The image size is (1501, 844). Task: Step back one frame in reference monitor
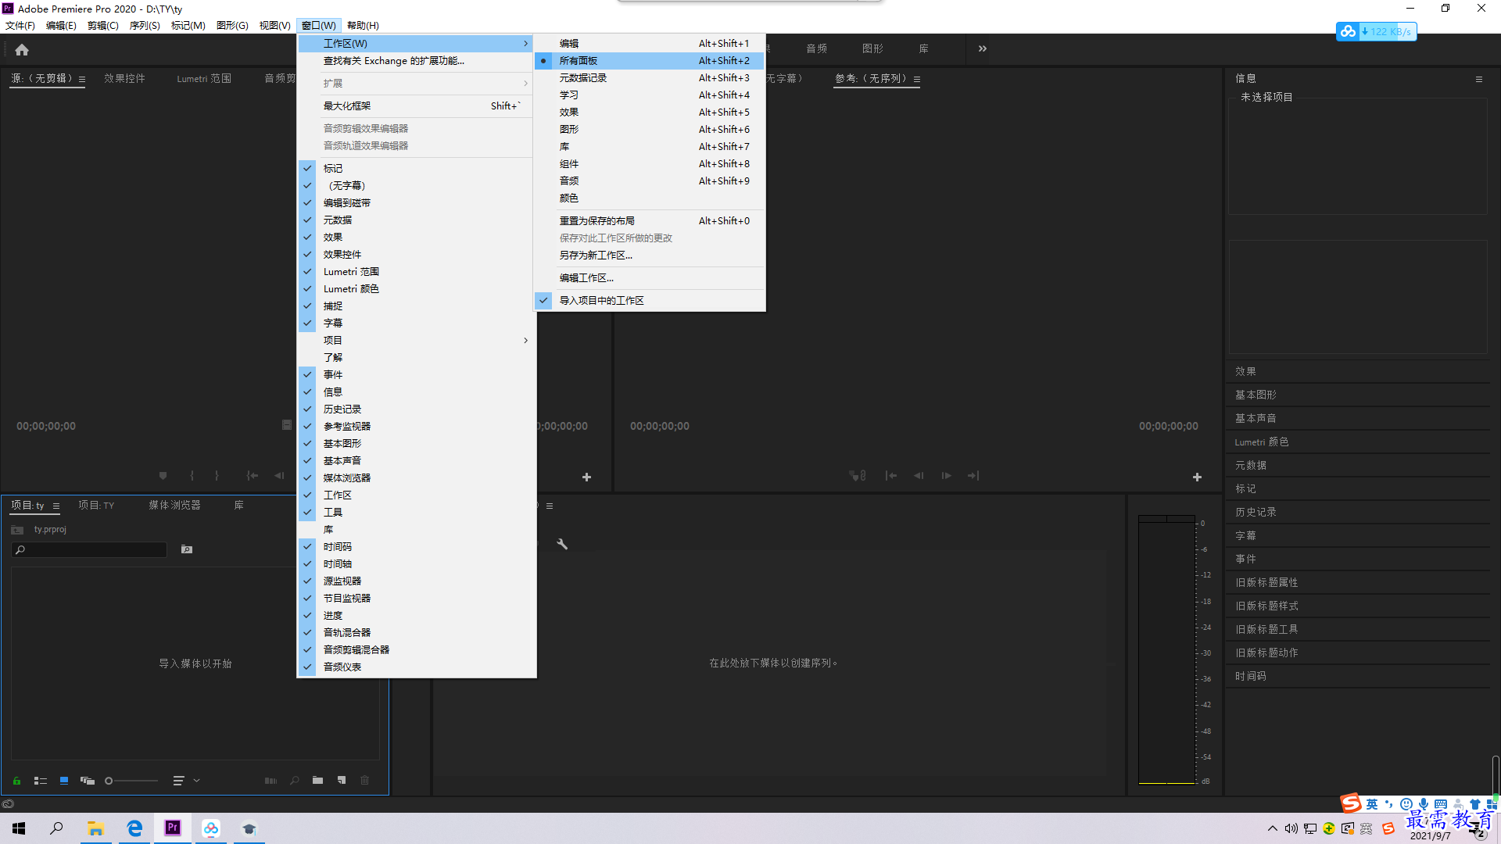pos(919,476)
